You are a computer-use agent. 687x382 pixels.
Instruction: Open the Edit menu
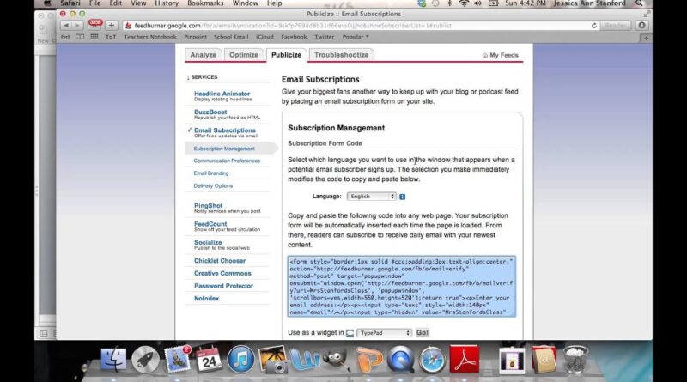tap(116, 3)
